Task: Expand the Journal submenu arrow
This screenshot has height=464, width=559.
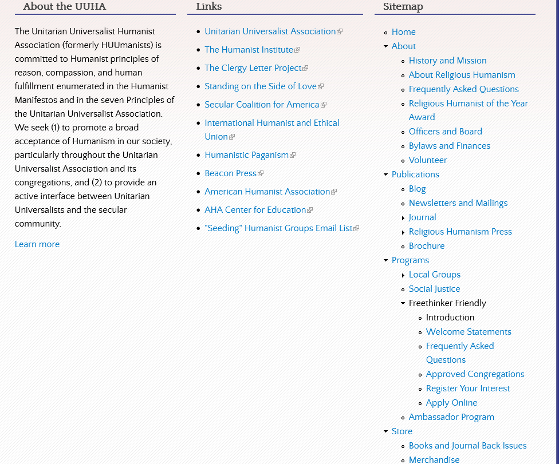Action: point(403,218)
